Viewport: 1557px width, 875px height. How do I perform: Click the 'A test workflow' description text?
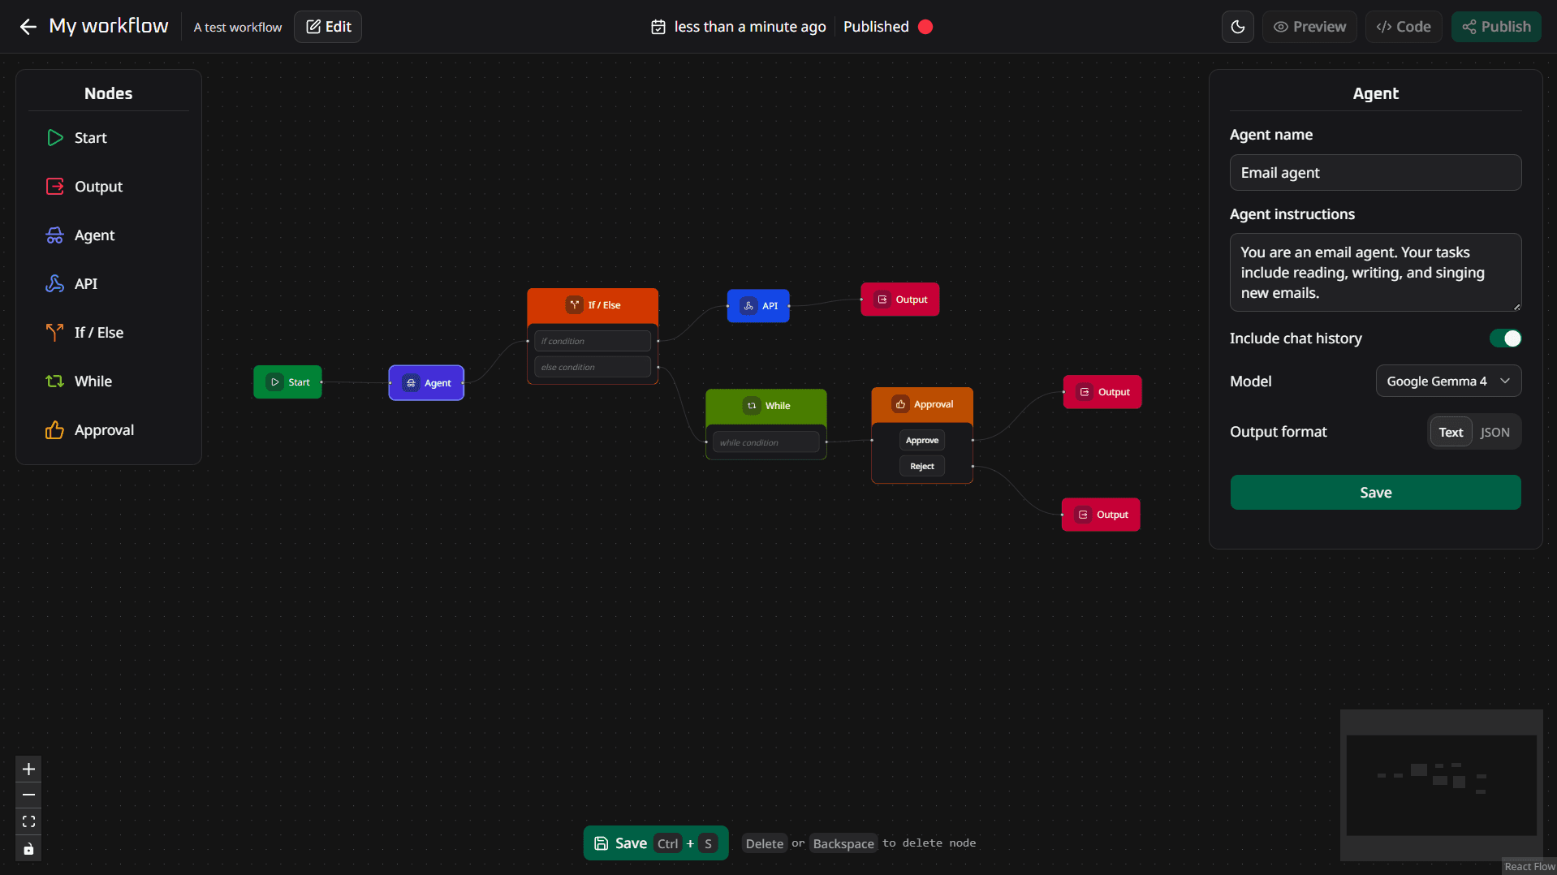click(x=238, y=28)
